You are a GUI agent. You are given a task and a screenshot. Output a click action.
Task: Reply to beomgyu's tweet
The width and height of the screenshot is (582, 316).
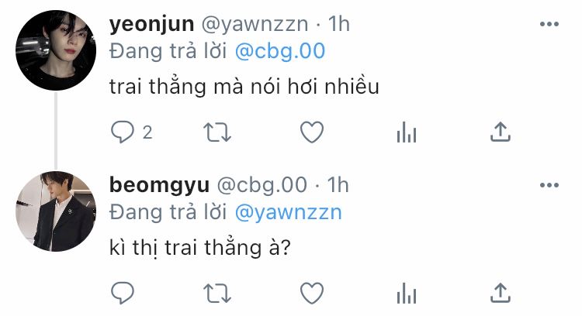[123, 293]
